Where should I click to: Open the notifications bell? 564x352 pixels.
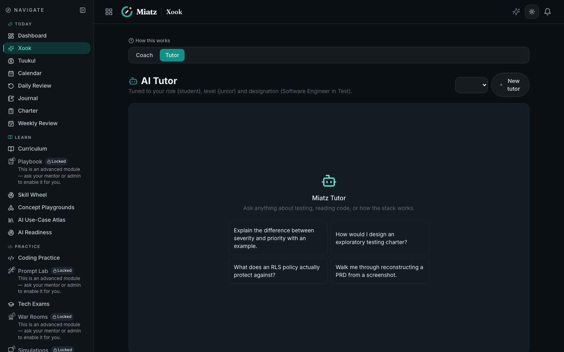click(x=548, y=12)
